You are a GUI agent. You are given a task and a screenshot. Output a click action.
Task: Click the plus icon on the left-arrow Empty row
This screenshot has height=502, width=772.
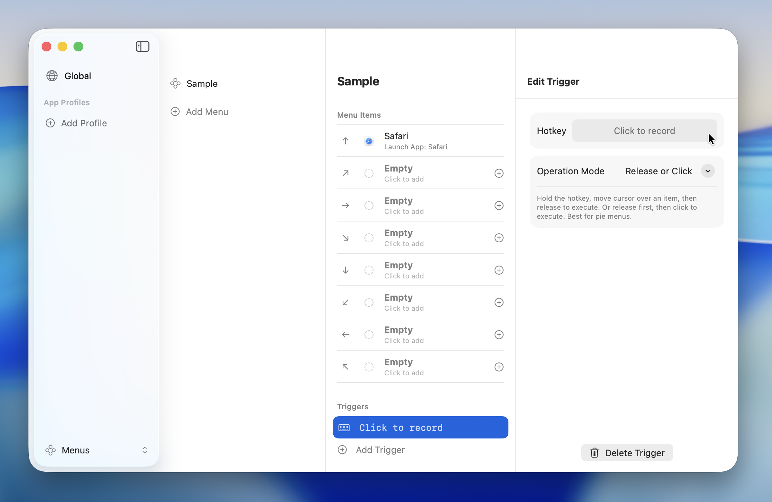point(499,334)
